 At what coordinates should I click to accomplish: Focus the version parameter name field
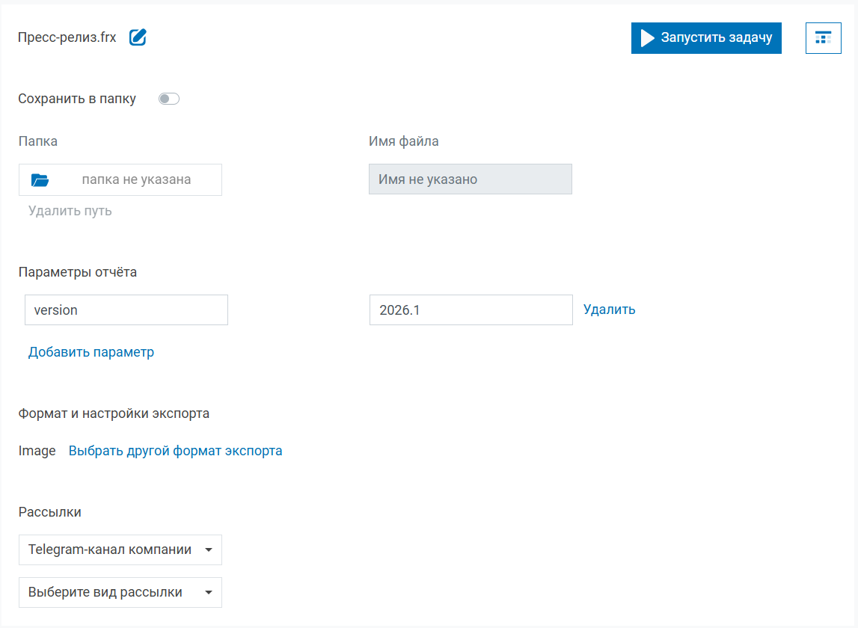tap(126, 310)
